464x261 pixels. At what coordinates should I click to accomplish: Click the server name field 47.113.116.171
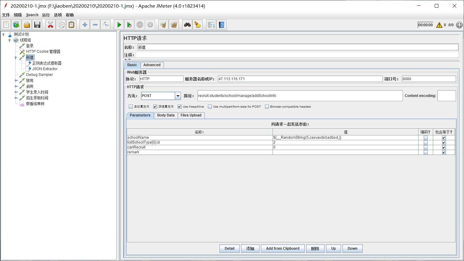300,79
